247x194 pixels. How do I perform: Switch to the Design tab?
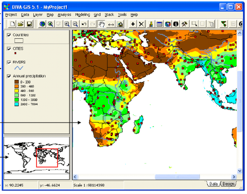coord(228,184)
